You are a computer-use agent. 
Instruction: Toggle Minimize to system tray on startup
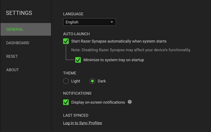point(78,60)
